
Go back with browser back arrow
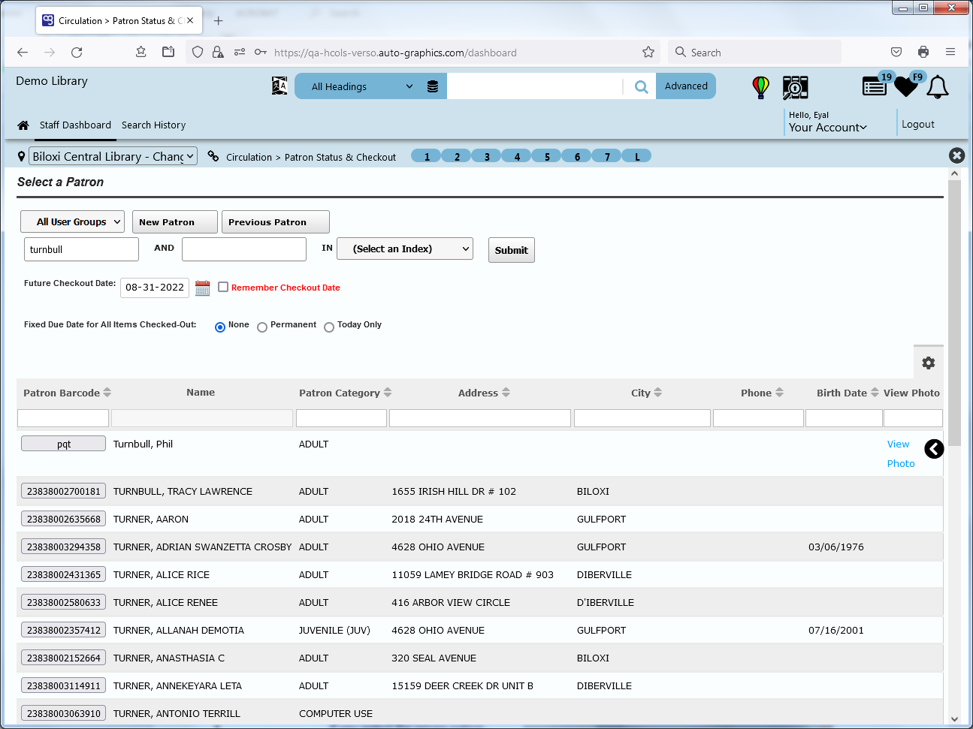click(x=23, y=53)
